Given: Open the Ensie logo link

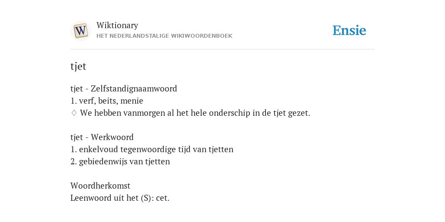Looking at the screenshot, I should [349, 30].
